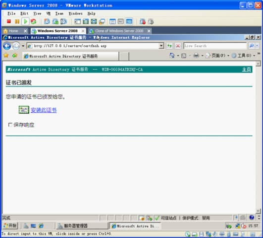Open 服务器管理器 taskbar button
Viewport: 263px width, 238px height.
82,226
